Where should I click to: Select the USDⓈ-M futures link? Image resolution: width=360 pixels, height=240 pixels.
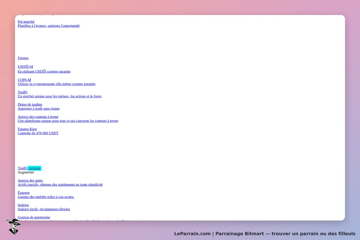[x=25, y=67]
